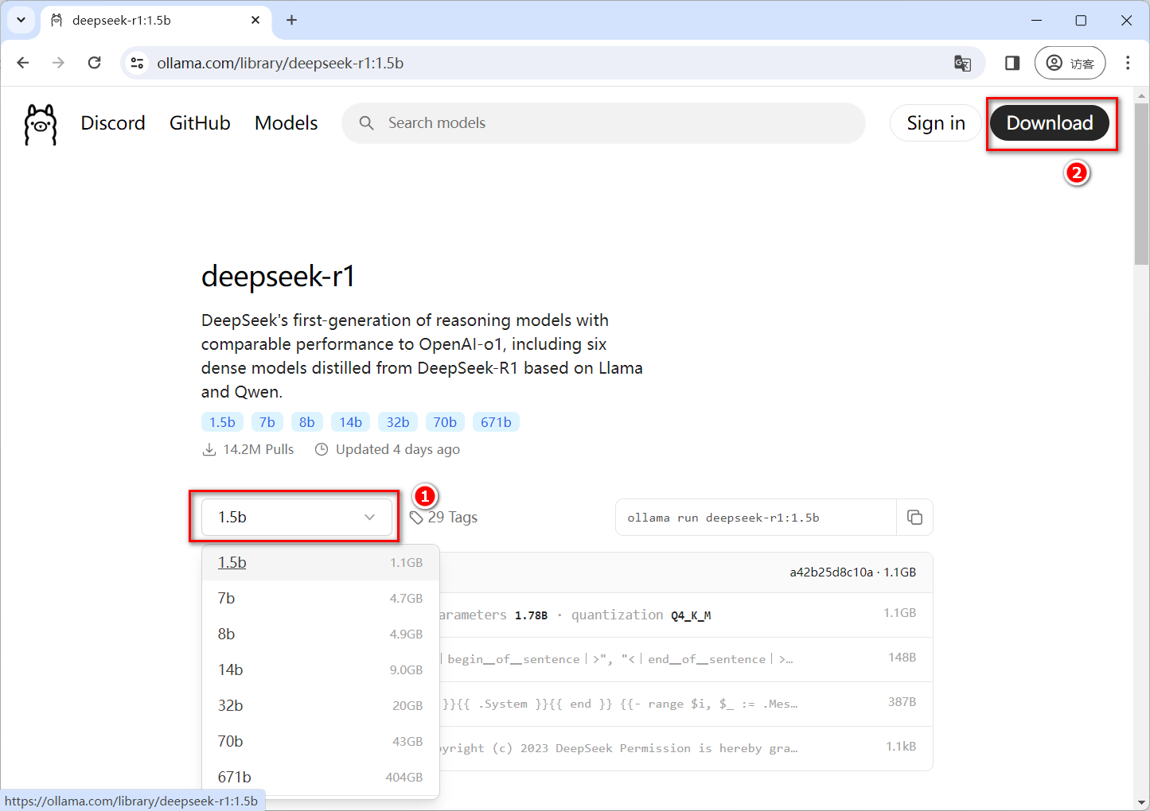The width and height of the screenshot is (1150, 811).
Task: Choose 14b 9.0GB in dropdown list
Action: point(321,670)
